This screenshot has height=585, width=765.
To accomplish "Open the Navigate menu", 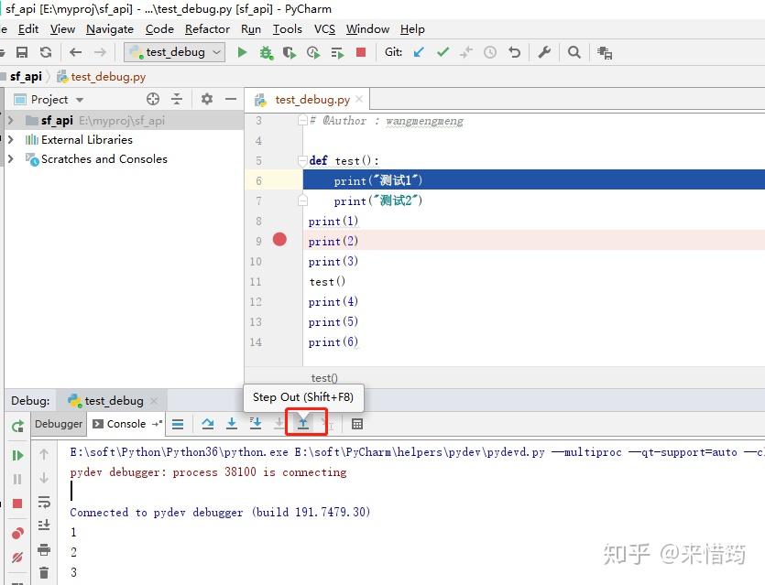I will click(x=110, y=29).
